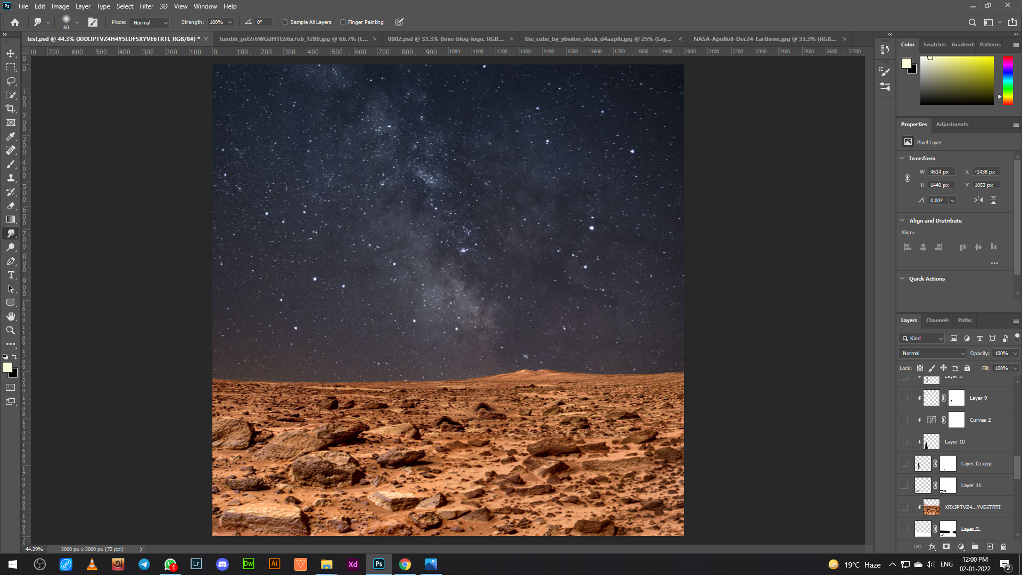
Task: Switch to the 0002.psd document tab
Action: click(446, 39)
